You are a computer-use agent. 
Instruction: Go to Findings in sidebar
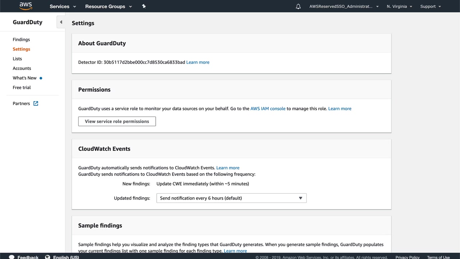point(21,40)
